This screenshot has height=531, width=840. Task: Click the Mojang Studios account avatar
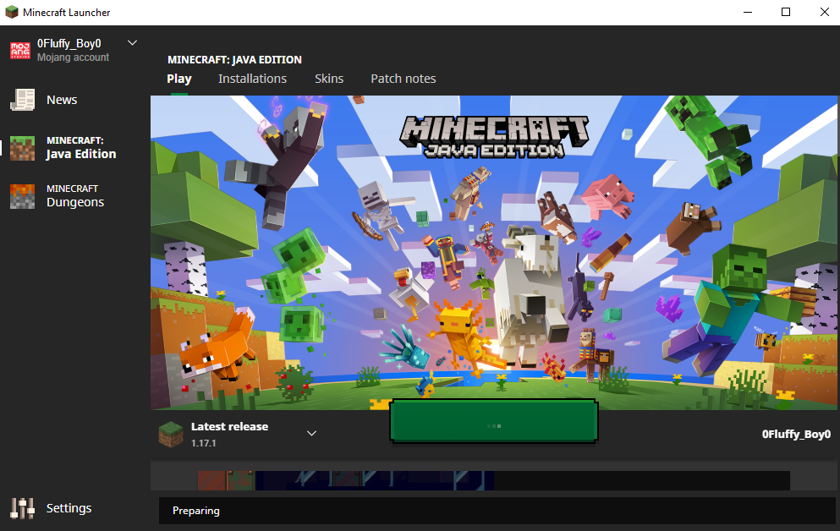tap(20, 51)
